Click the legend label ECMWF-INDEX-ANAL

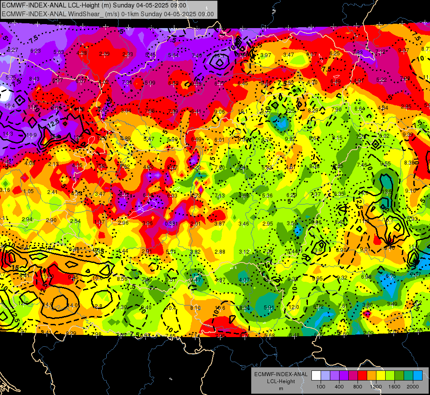point(281,374)
